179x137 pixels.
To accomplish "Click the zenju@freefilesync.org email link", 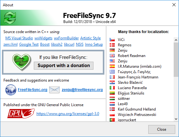I will [x=82, y=90].
